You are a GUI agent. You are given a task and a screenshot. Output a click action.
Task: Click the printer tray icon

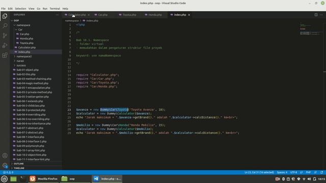point(298,179)
